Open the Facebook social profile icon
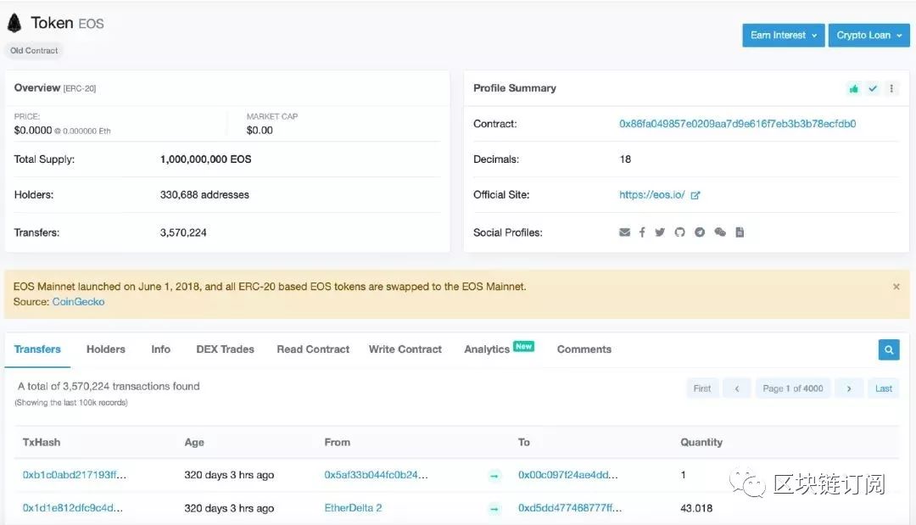 tap(642, 232)
